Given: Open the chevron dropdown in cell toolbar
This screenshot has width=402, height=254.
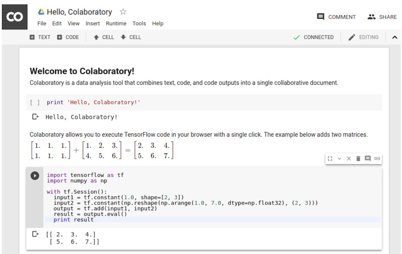Looking at the screenshot, I should (339, 159).
